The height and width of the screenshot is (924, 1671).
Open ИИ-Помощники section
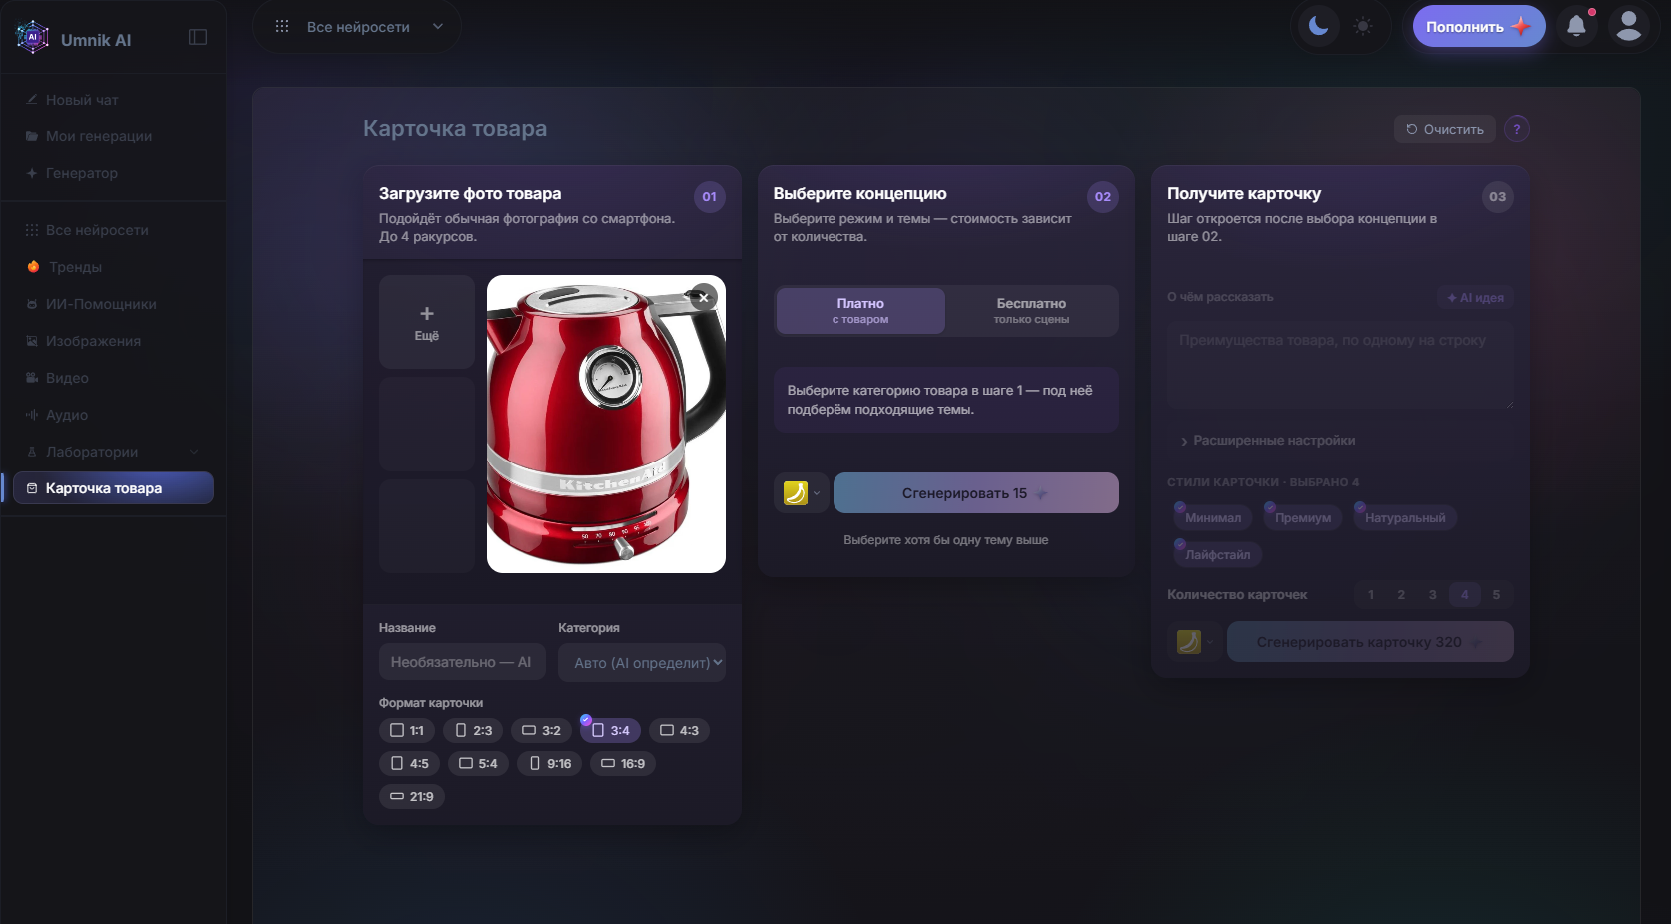(x=113, y=304)
